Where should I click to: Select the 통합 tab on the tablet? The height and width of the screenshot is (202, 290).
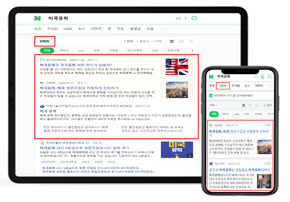[x=38, y=28]
